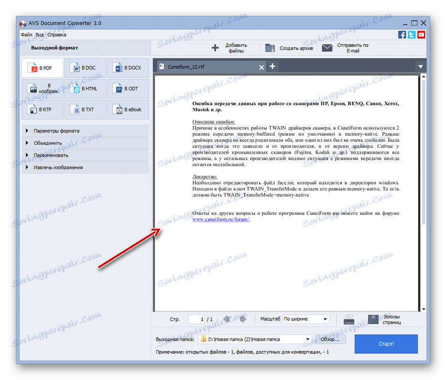Screen dimensions: 446x380
Task: Click the page number input field
Action: (196, 319)
